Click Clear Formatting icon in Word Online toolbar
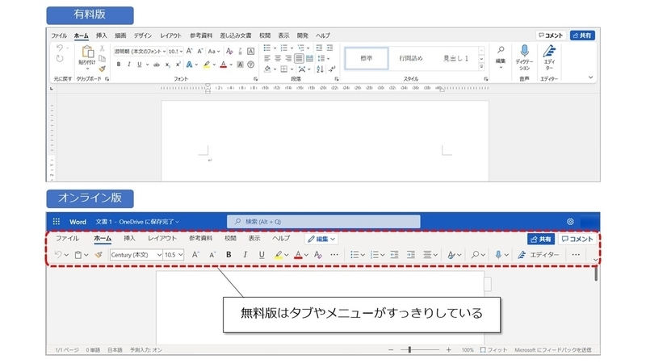This screenshot has width=646, height=363. pos(317,255)
